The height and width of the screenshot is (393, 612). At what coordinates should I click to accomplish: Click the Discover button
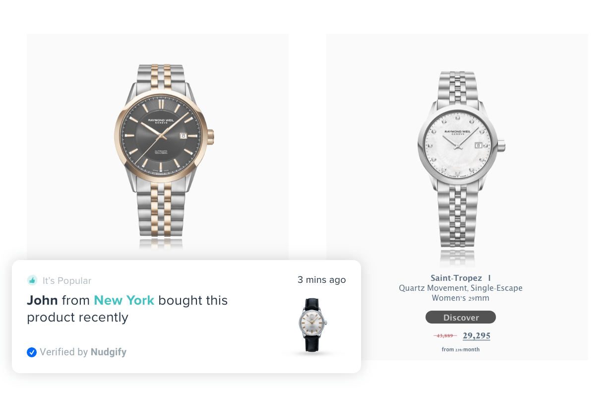(461, 318)
